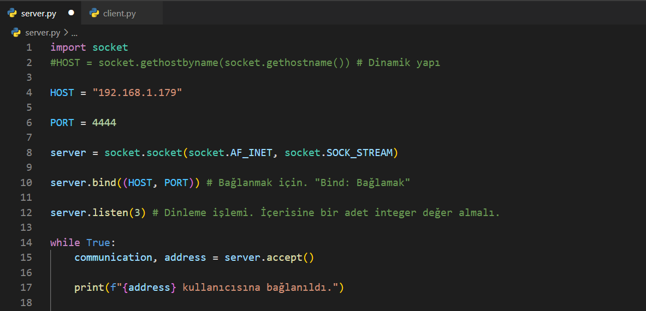This screenshot has height=311, width=646.
Task: Click the unsaved dot on the server.py tab
Action: pos(71,13)
